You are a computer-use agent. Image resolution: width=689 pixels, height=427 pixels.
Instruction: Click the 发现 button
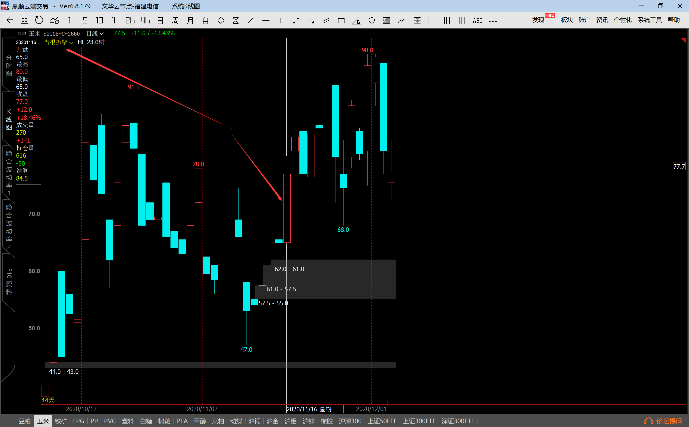click(x=538, y=20)
